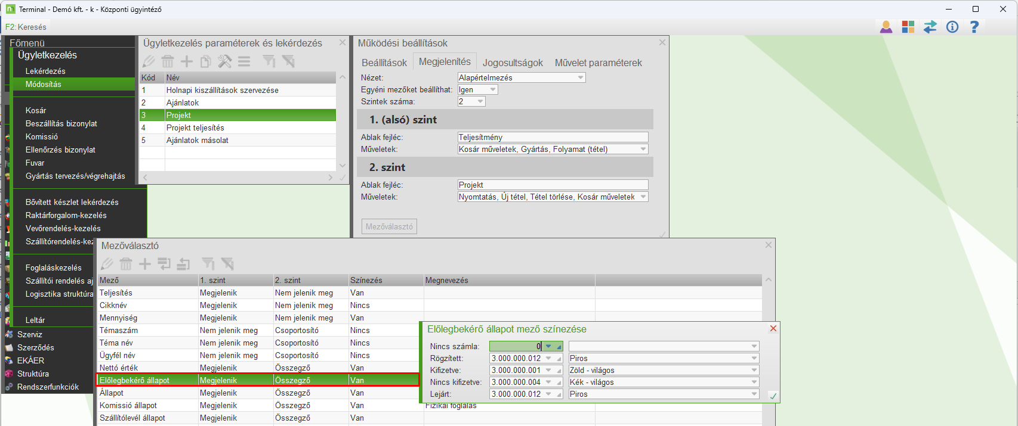The height and width of the screenshot is (426, 1018).
Task: Click wrench and hammer icon in Ügyletkezelés toolbar
Action: [x=224, y=61]
